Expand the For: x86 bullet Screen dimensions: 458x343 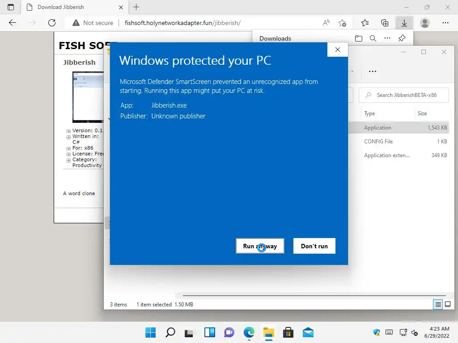pos(68,148)
